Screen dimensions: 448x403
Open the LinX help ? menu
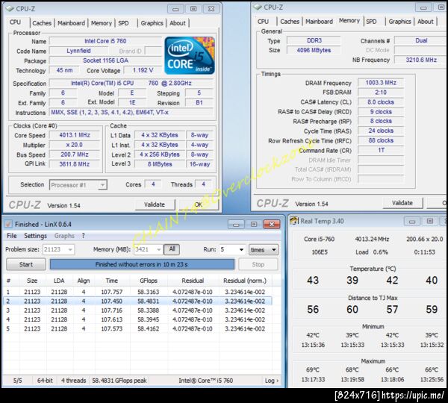point(83,236)
